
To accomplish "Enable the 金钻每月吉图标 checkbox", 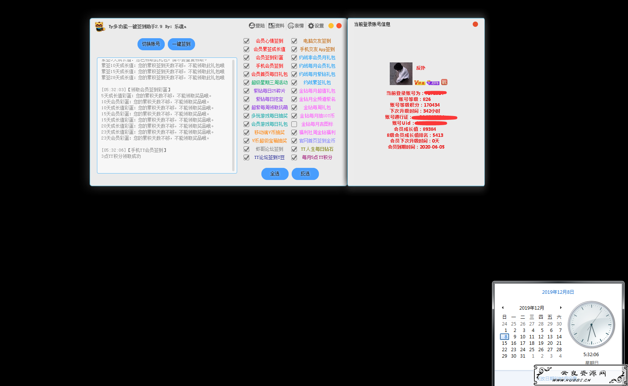I will pos(294,124).
